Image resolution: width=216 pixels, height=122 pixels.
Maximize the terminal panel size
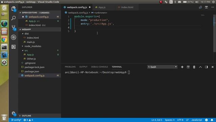200,67
